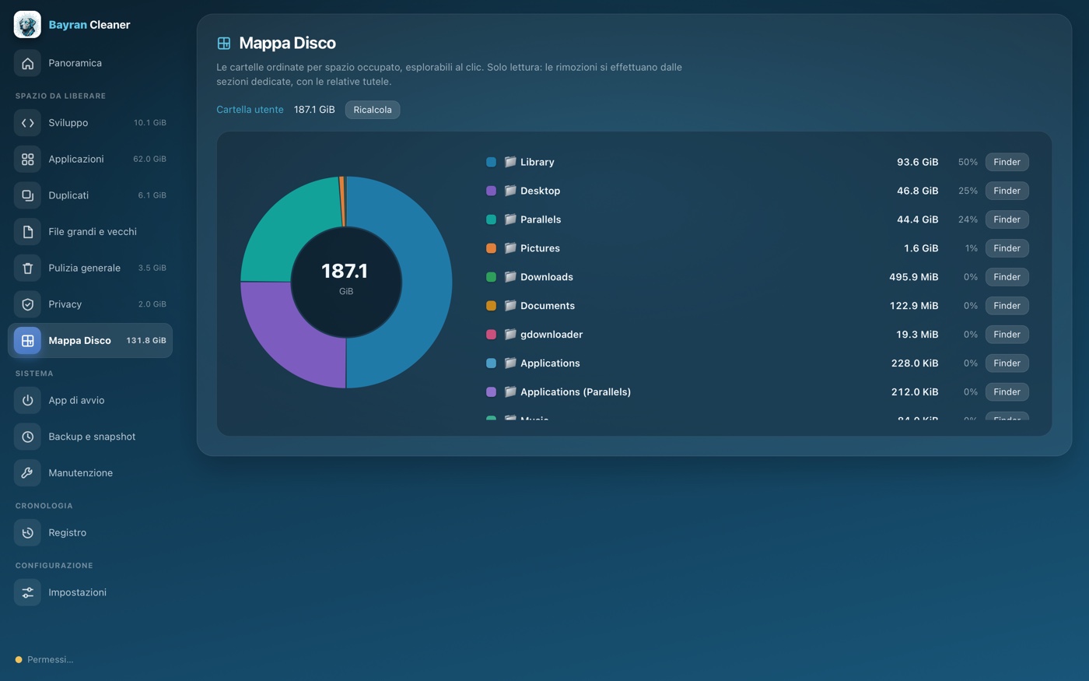1089x681 pixels.
Task: Click the Registro history icon
Action: [x=27, y=532]
